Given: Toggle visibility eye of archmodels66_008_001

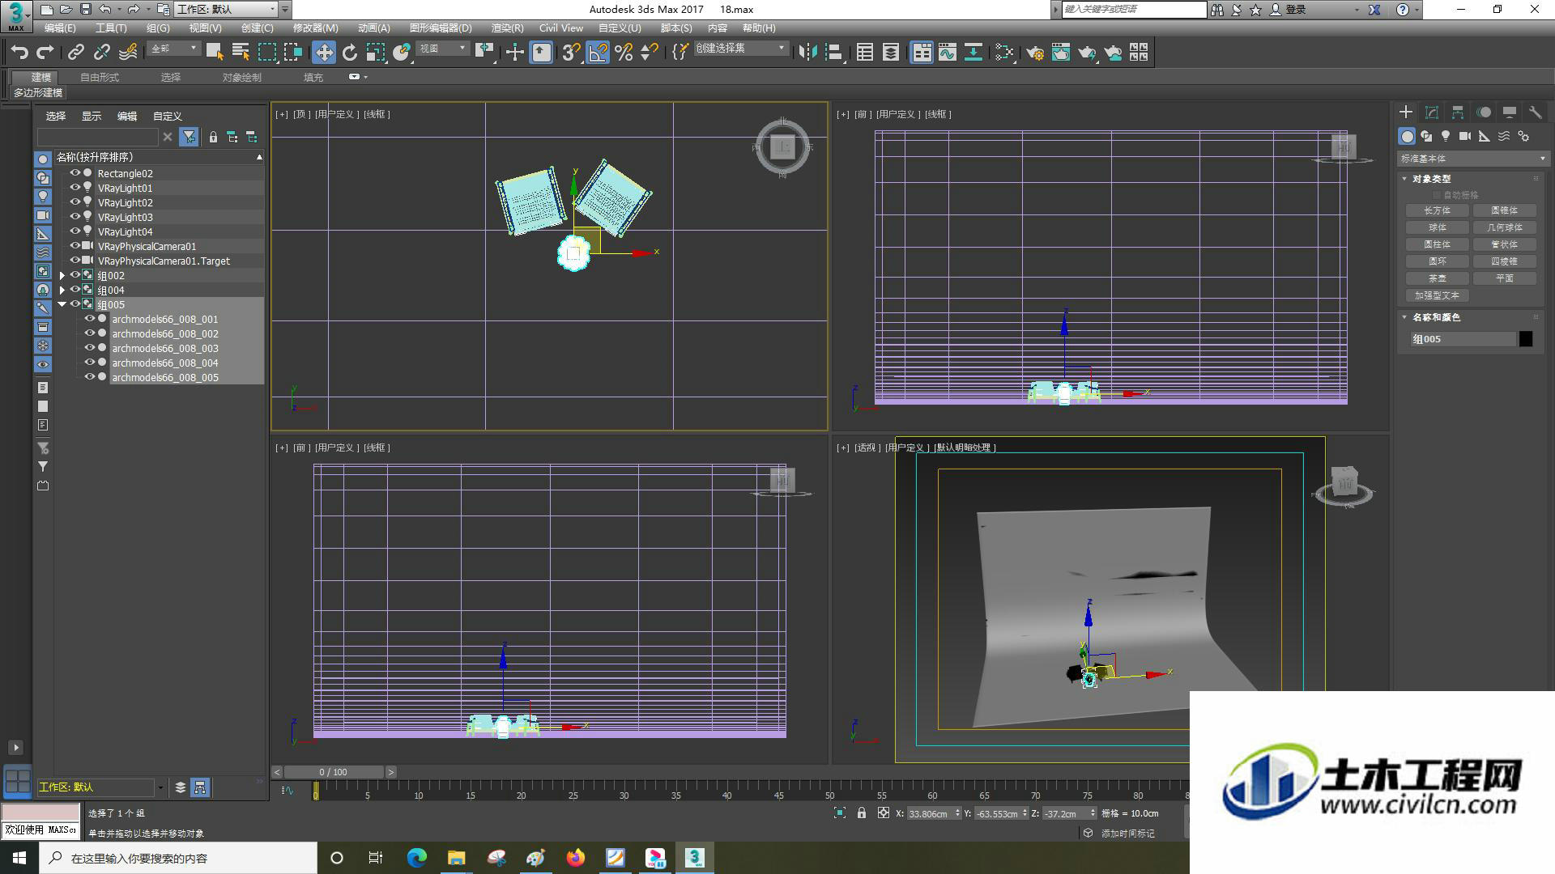Looking at the screenshot, I should click(x=90, y=319).
